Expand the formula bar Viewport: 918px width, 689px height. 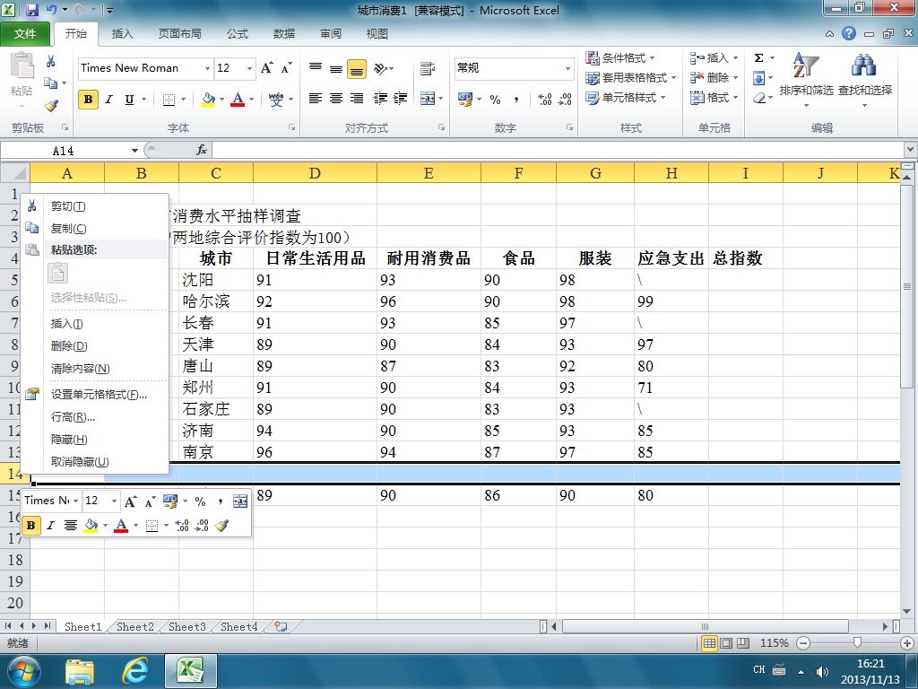(x=910, y=150)
